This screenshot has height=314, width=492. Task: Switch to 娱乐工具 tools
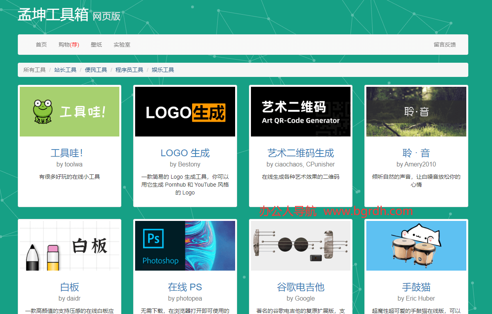[x=162, y=69]
